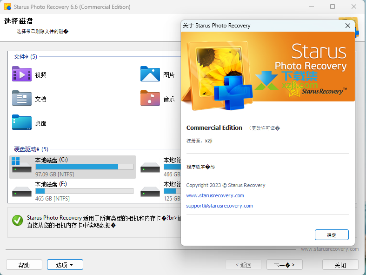Open the 选项 options dropdown
The height and width of the screenshot is (275, 366).
[x=65, y=265]
